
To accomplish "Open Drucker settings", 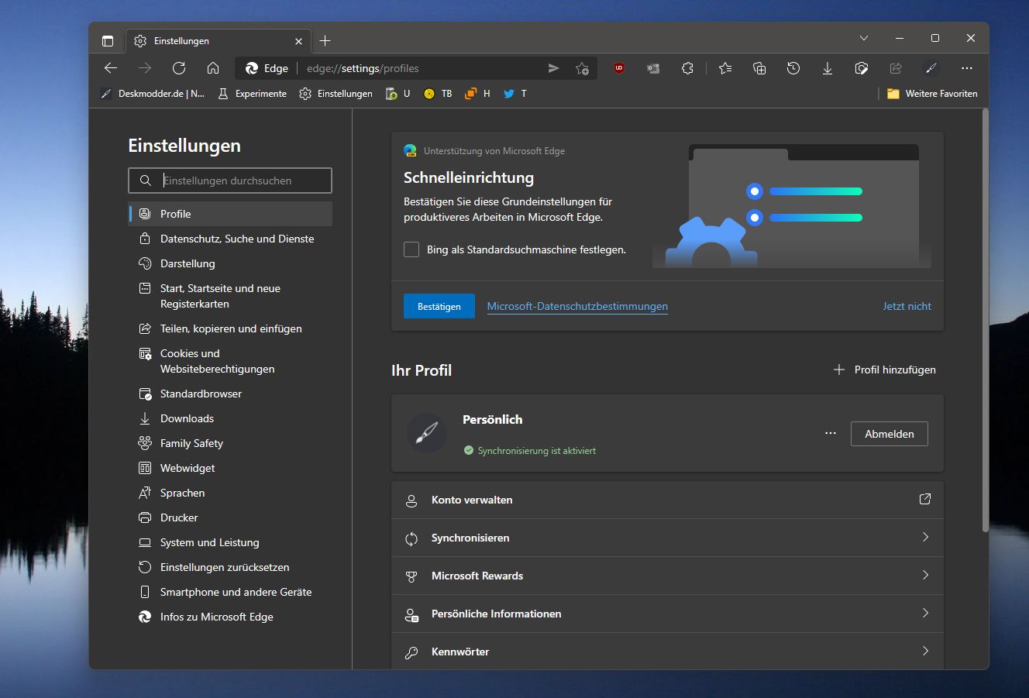I will [x=230, y=517].
